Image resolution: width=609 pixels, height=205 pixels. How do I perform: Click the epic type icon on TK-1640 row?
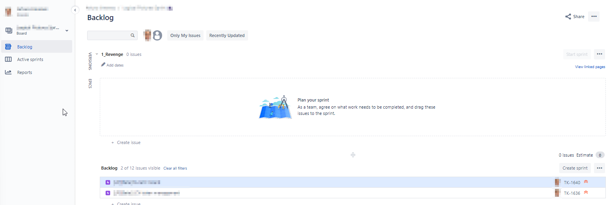[x=108, y=182]
